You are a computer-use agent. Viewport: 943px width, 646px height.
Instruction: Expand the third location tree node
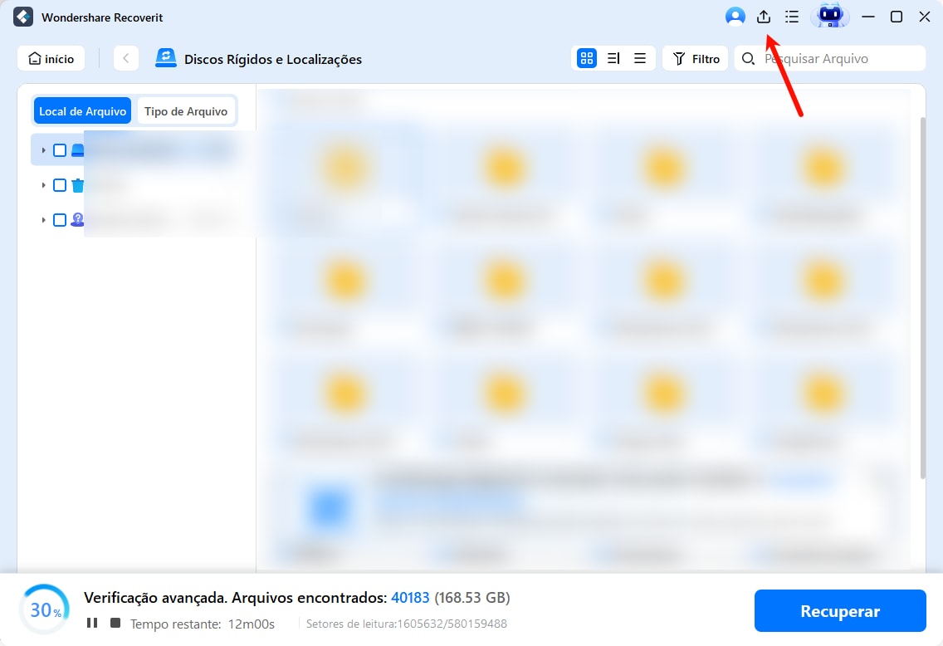point(43,220)
